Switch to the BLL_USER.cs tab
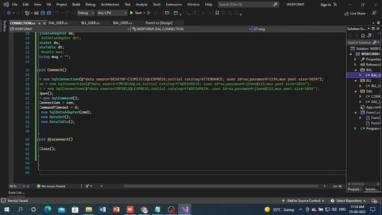The width and height of the screenshot is (382, 215). (90, 23)
